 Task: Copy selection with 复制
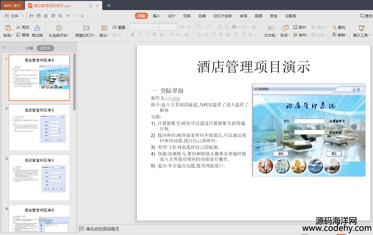click(23, 35)
